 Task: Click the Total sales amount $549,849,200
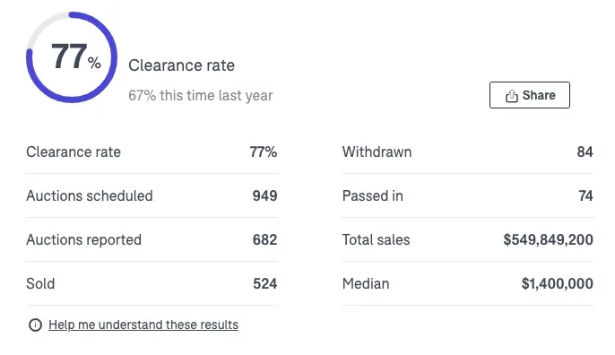point(549,239)
